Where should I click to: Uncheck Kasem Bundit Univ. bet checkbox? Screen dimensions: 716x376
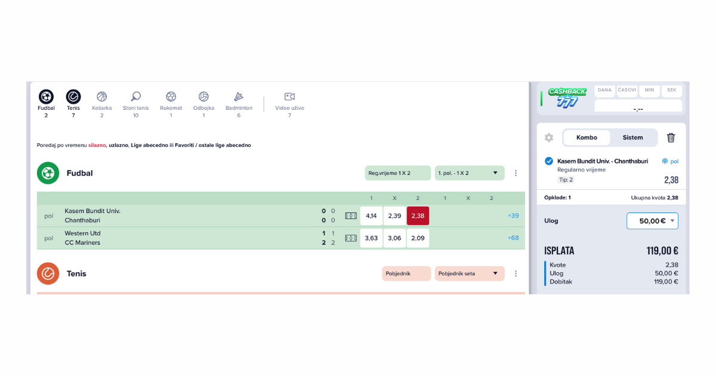click(549, 161)
